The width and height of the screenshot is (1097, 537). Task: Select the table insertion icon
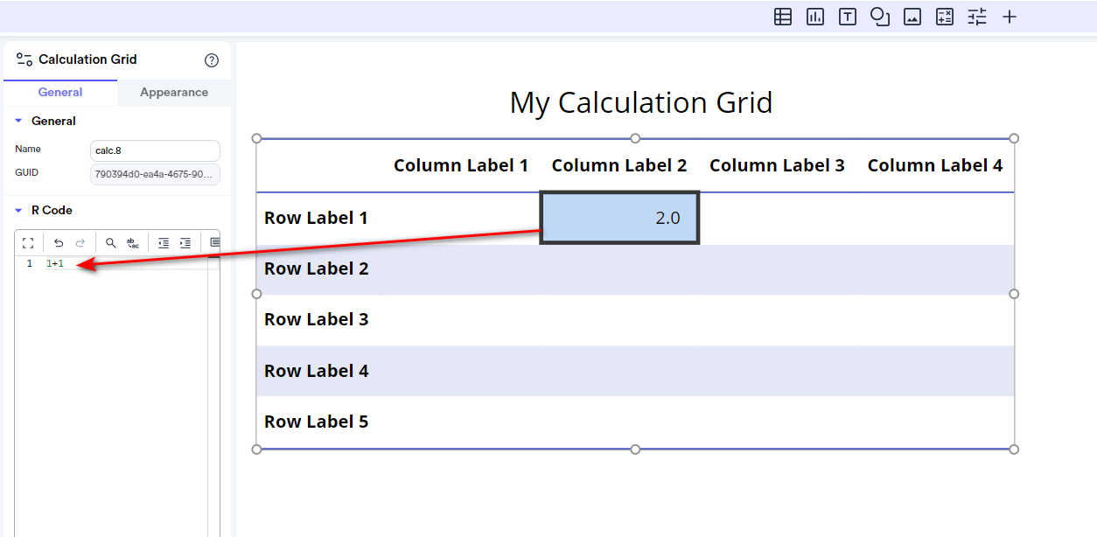[782, 16]
